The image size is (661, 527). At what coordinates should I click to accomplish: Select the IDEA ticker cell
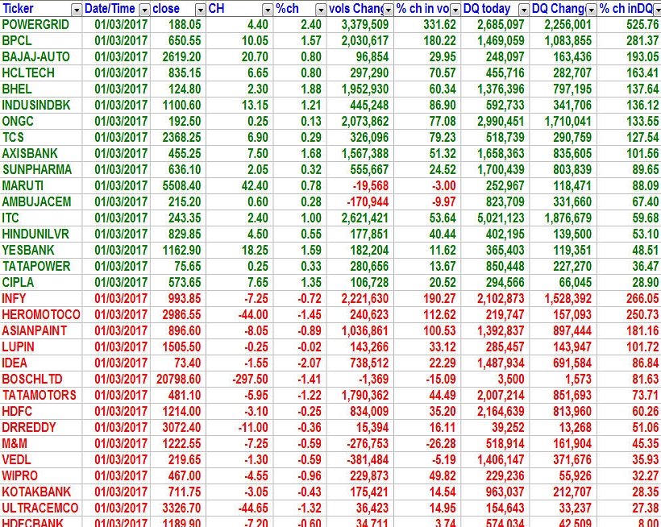[41, 363]
